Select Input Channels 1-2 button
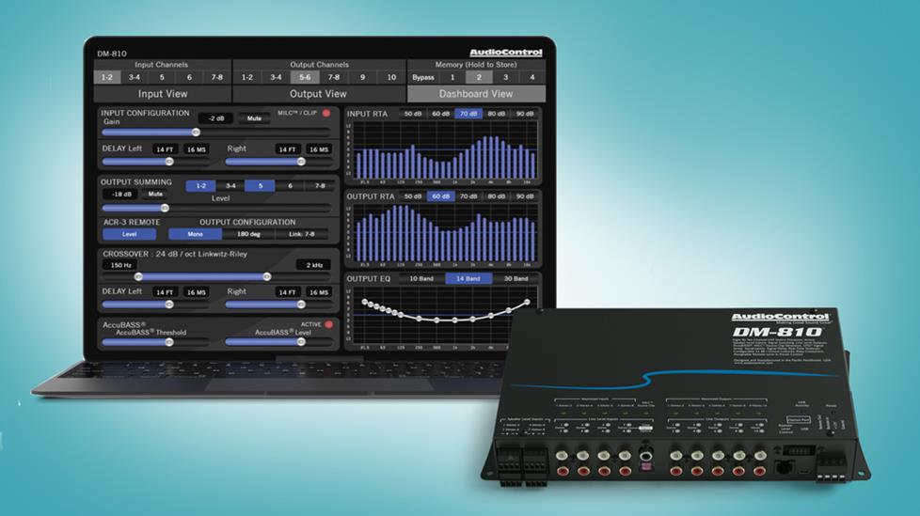 pyautogui.click(x=107, y=77)
